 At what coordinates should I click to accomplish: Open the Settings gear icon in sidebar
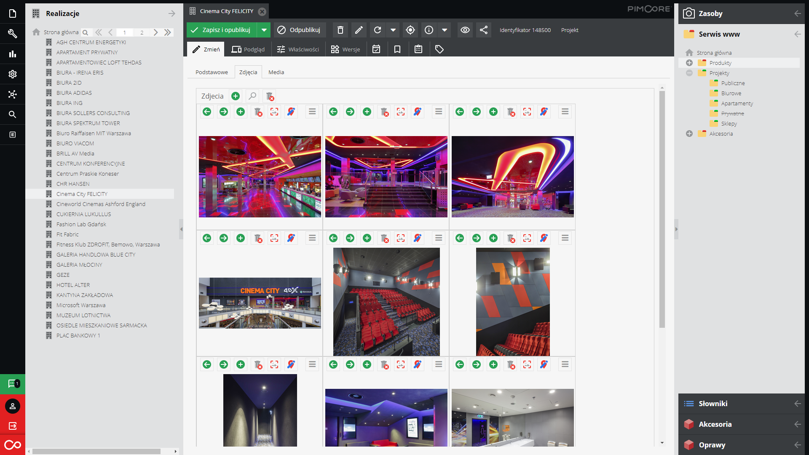[13, 74]
